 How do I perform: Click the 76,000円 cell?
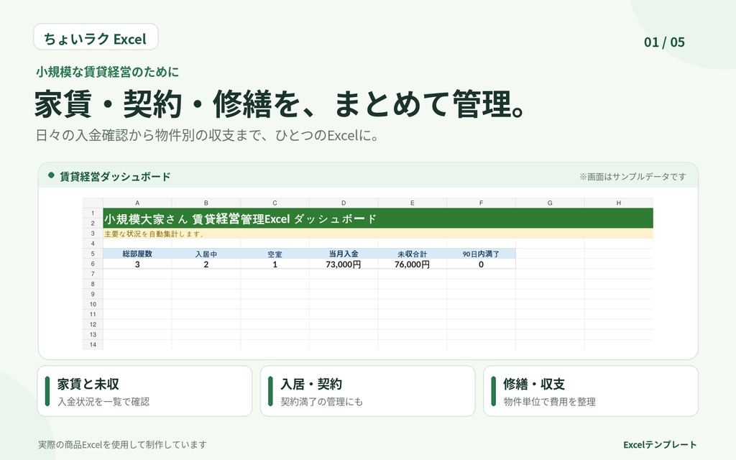tap(412, 264)
